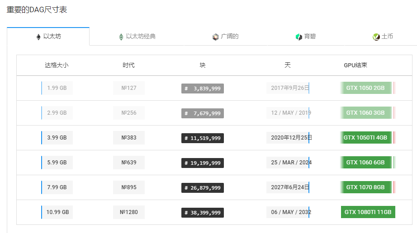Click the black Ethereum diamond icon
The image size is (417, 233).
pyautogui.click(x=38, y=37)
